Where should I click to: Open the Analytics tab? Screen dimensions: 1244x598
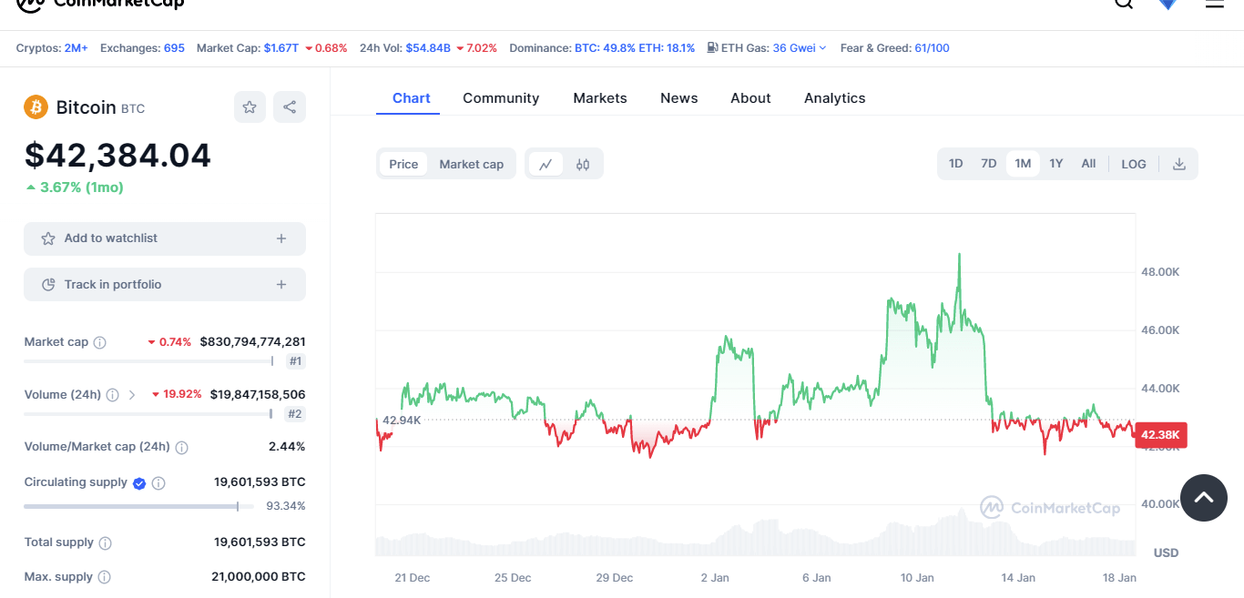pyautogui.click(x=835, y=98)
